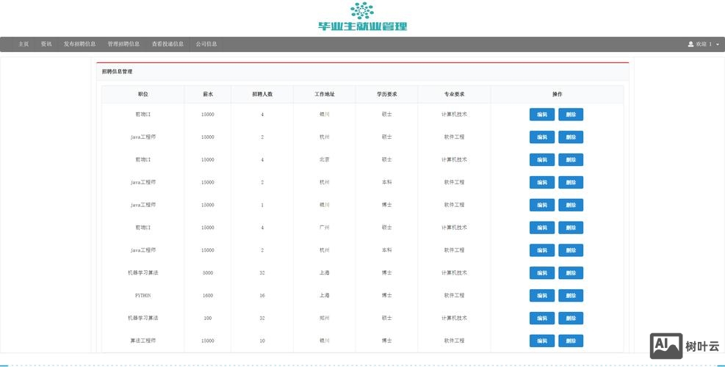Screen dimensions: 725x367
Task: Edit the 机器学习算法 row with salary 5000
Action: 542,273
